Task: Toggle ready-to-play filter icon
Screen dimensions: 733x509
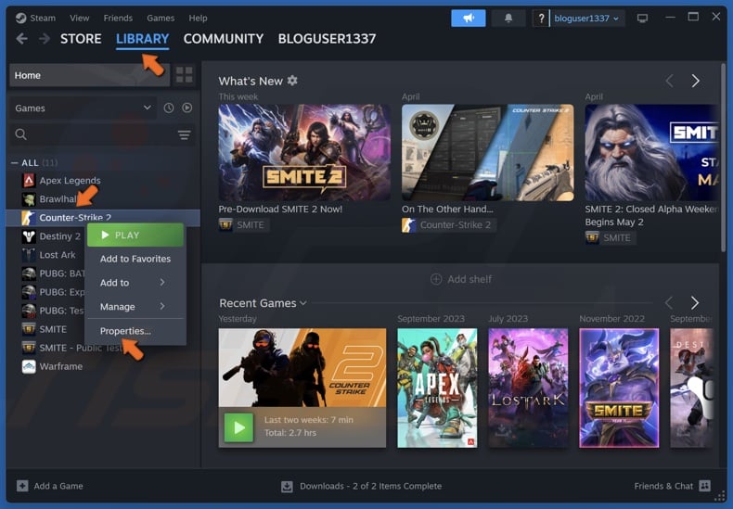Action: 187,108
